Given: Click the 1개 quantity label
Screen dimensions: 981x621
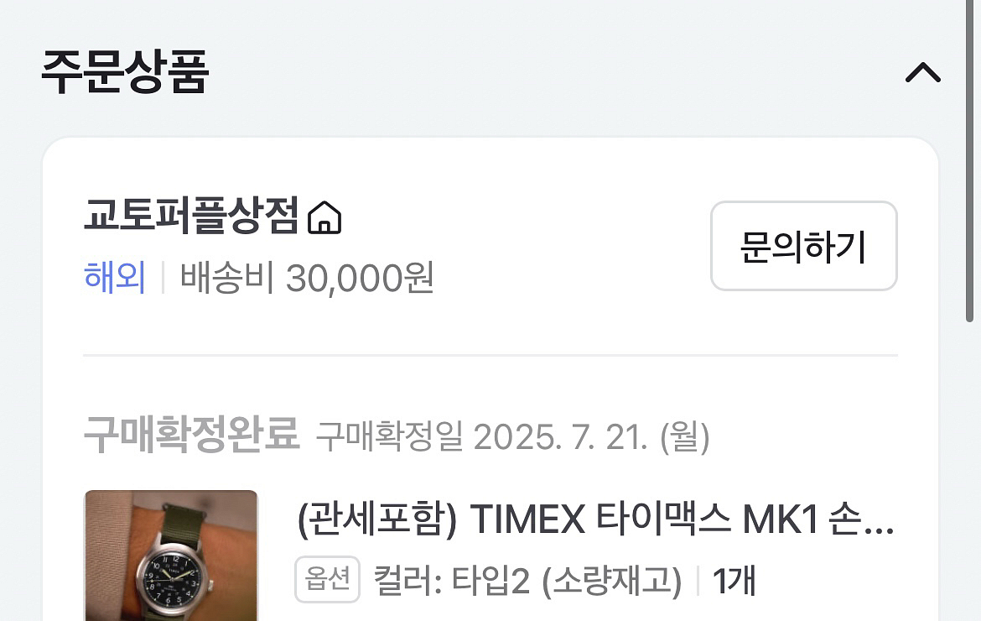Looking at the screenshot, I should pos(734,581).
